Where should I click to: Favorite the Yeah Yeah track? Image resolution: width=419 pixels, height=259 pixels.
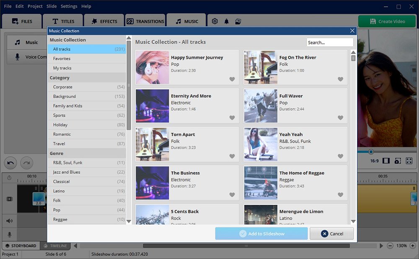coord(340,156)
